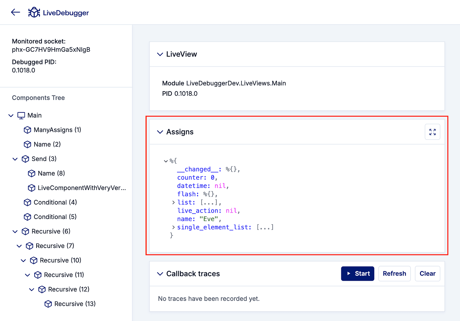The width and height of the screenshot is (460, 321).
Task: Collapse the Assigns section chevron
Action: (x=160, y=132)
